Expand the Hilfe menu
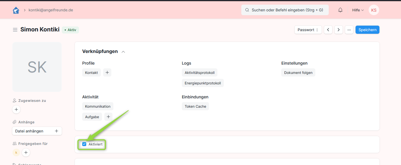401x165 pixels. pos(358,10)
